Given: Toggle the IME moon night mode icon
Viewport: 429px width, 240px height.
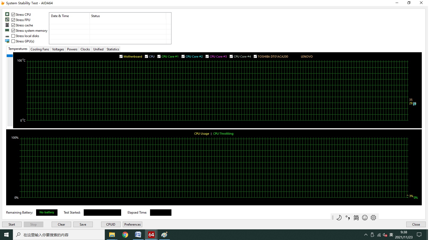Looking at the screenshot, I should click(339, 218).
